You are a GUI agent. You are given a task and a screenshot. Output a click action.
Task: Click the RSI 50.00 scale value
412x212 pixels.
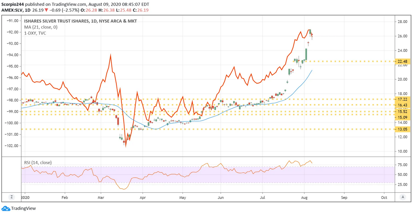402,175
